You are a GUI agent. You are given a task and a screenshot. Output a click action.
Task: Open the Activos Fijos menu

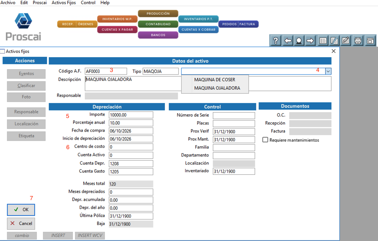point(64,3)
